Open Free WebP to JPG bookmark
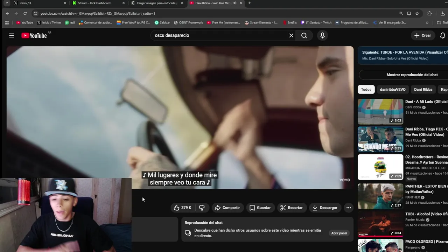The height and width of the screenshot is (252, 448). (x=133, y=22)
